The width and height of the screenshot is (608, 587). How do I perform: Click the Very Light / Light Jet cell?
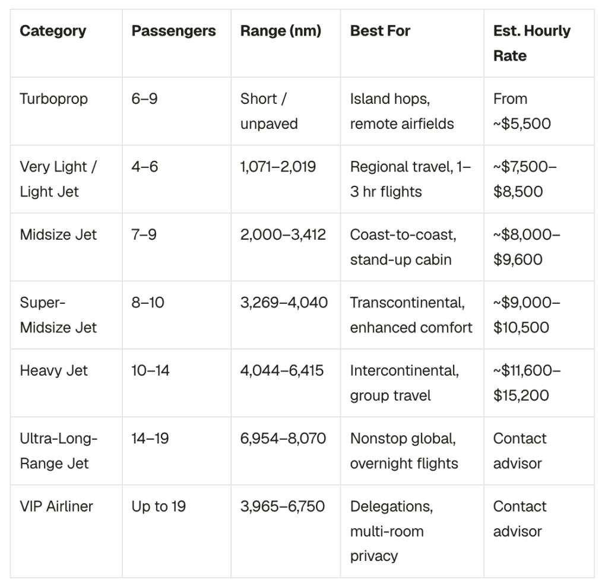tap(58, 179)
